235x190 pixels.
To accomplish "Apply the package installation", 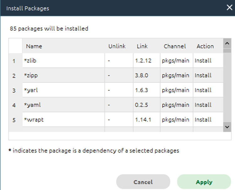I will (204, 182).
